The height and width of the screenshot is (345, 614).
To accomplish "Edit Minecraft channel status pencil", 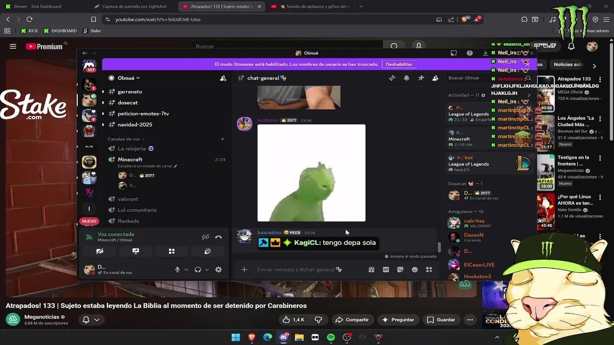I will 176,166.
